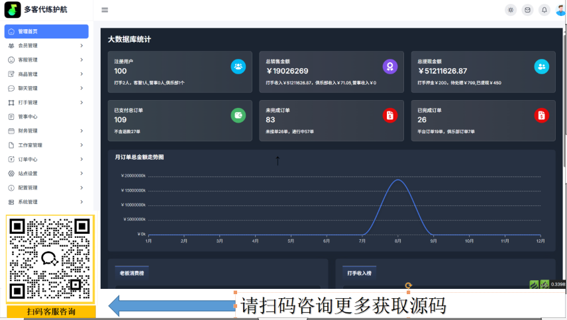Open the mail messages icon

click(527, 10)
